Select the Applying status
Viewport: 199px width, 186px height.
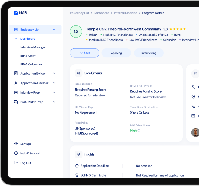(x=116, y=53)
